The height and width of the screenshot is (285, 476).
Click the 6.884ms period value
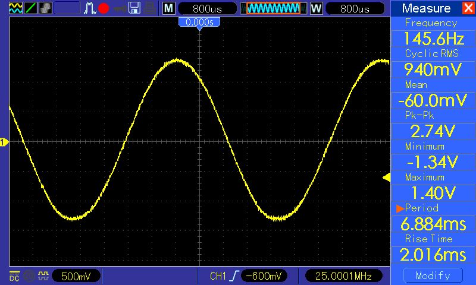(434, 224)
